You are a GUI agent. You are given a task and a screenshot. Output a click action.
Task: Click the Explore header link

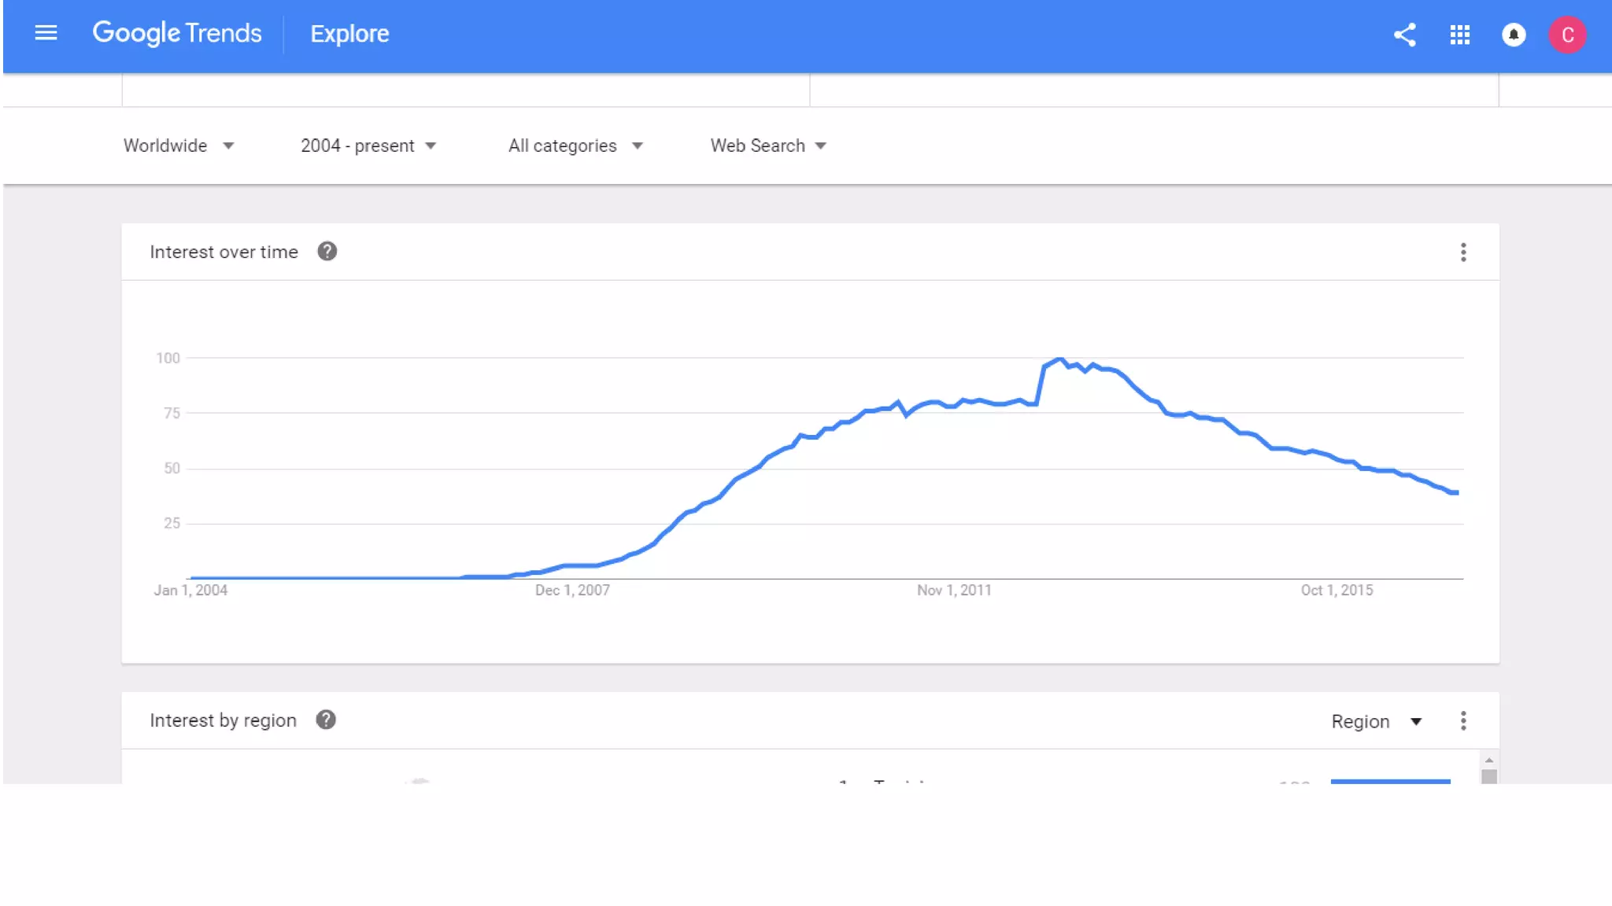349,34
